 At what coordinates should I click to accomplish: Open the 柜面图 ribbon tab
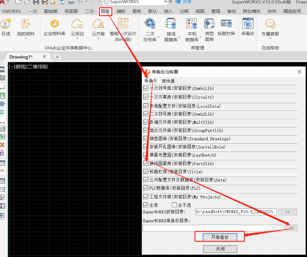(x=71, y=11)
